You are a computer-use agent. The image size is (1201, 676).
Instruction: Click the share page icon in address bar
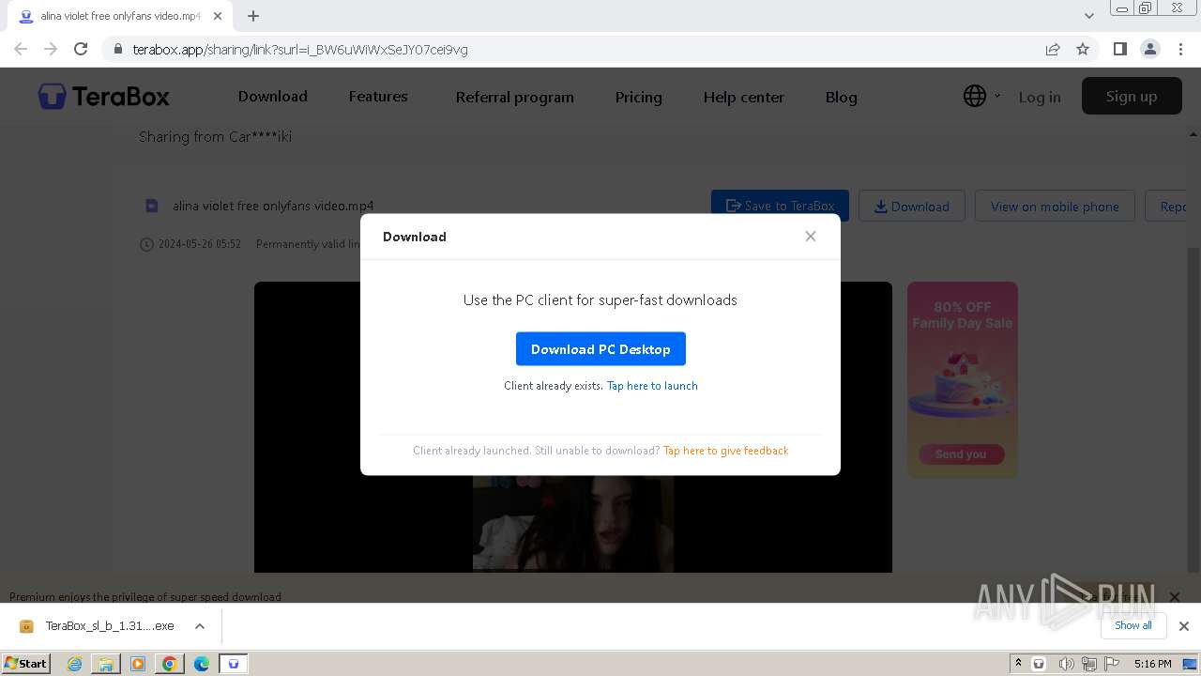(x=1053, y=49)
